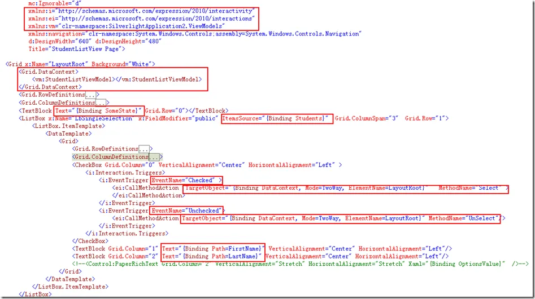Click the opening <ListBox.ItemTemplate> tag
Screen dimensions: 535x299
pyautogui.click(x=68, y=126)
